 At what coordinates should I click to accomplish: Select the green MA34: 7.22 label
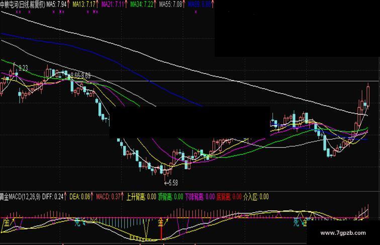pos(142,4)
